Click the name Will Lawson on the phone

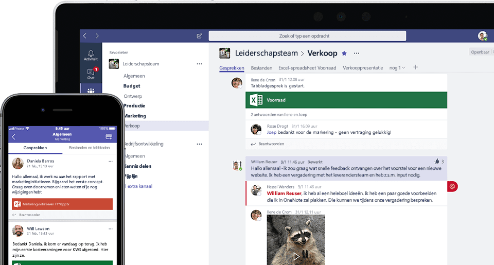pyautogui.click(x=38, y=229)
